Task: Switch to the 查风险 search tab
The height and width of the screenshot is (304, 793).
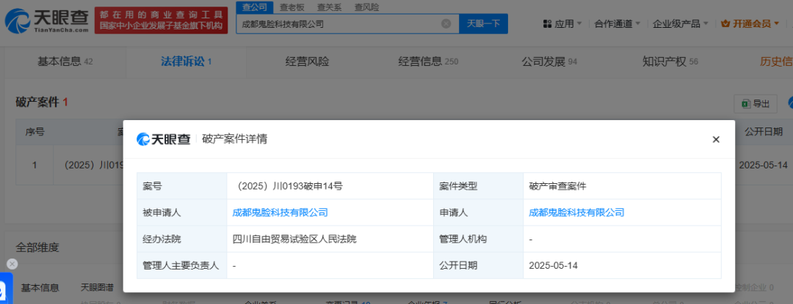Action: pyautogui.click(x=366, y=7)
